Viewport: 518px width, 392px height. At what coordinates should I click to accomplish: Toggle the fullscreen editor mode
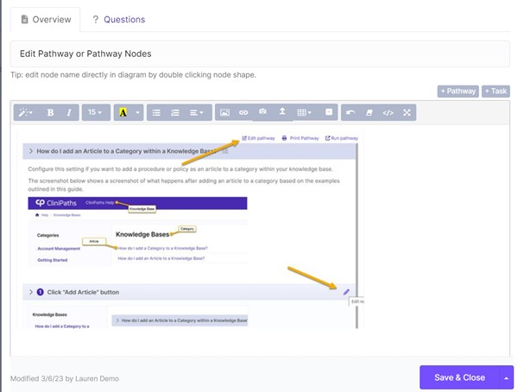coord(407,112)
